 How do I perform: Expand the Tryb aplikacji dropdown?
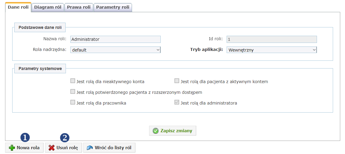tap(272, 50)
